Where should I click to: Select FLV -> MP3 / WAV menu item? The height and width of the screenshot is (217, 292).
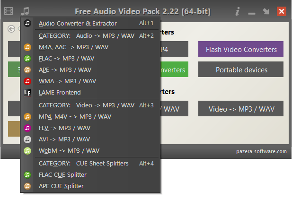(x=90, y=128)
